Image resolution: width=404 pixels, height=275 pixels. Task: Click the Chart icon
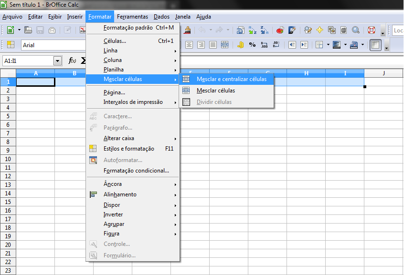280,30
